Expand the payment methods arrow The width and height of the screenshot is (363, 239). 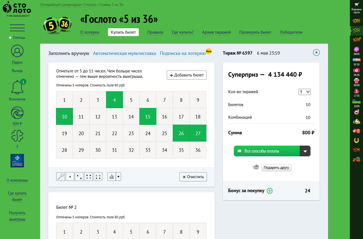[305, 151]
